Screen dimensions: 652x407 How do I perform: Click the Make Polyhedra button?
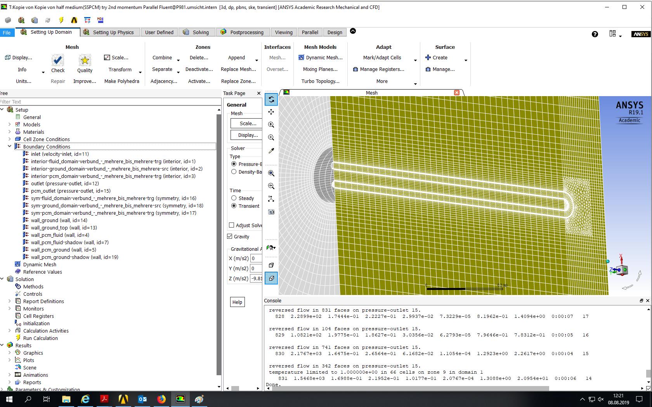121,81
